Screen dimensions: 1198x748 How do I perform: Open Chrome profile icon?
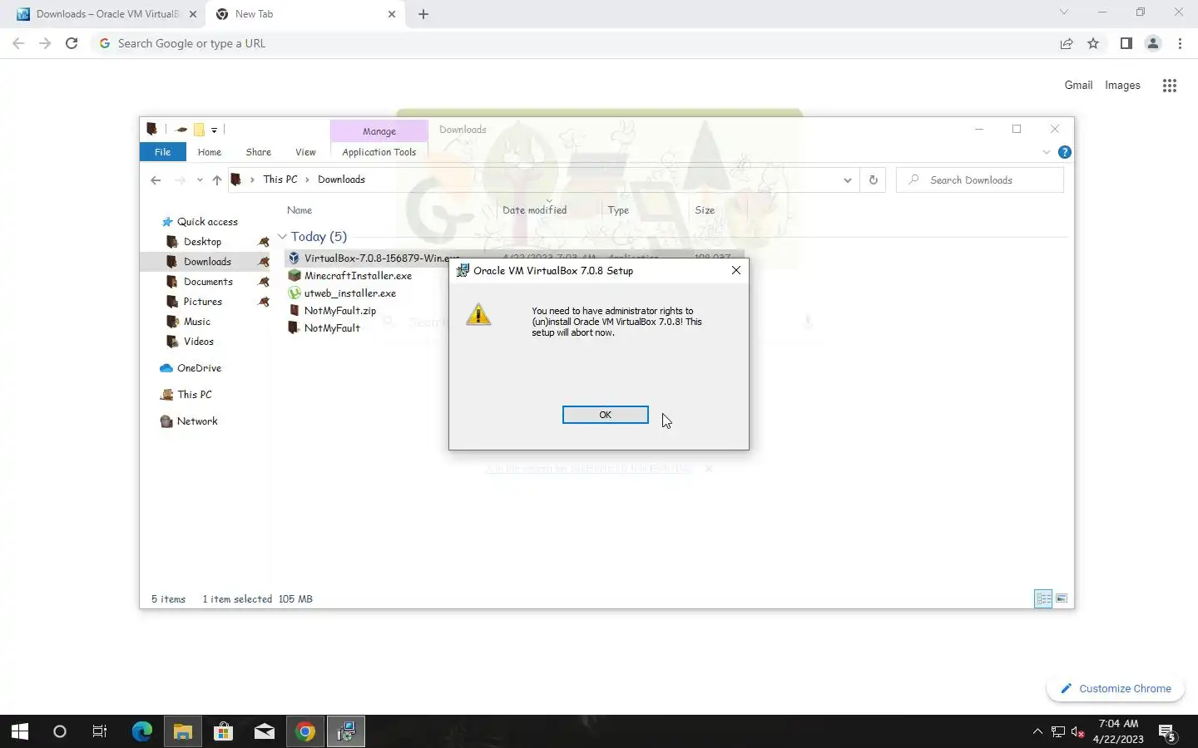(x=1152, y=43)
